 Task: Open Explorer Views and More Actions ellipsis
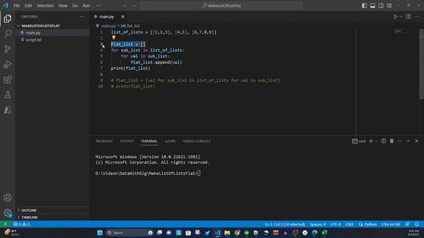(x=82, y=17)
